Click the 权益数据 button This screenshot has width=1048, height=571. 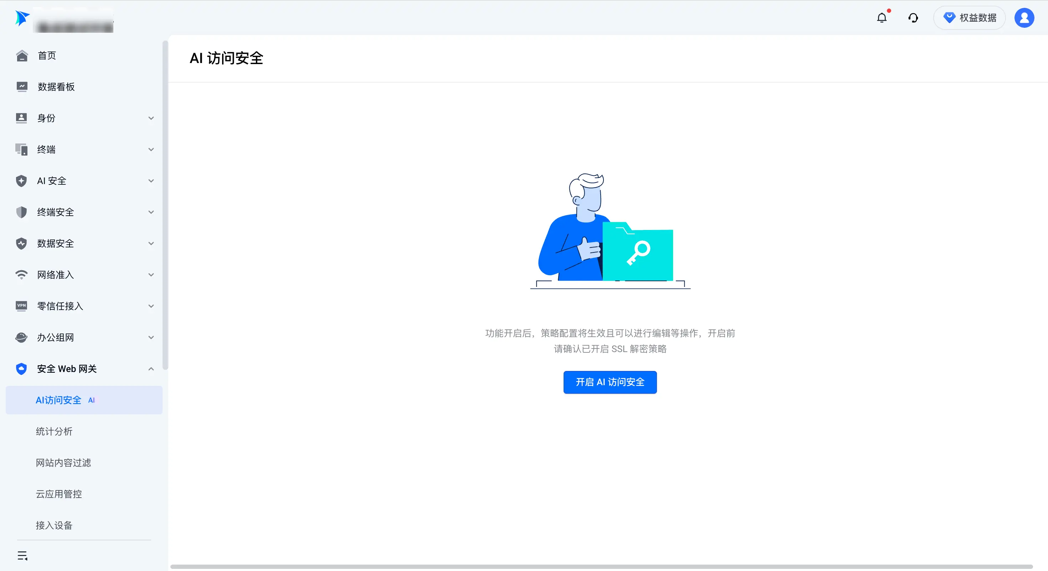[969, 18]
